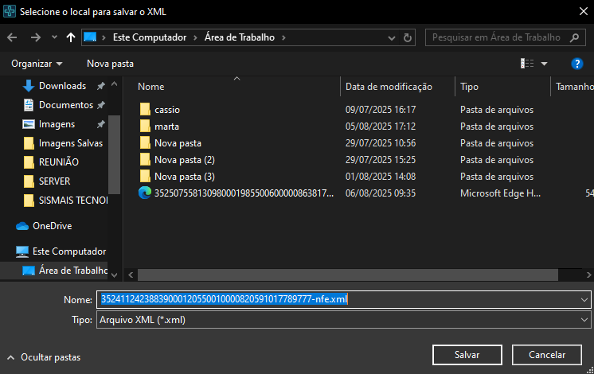Expand the Organizar dropdown menu
This screenshot has width=594, height=374.
37,64
